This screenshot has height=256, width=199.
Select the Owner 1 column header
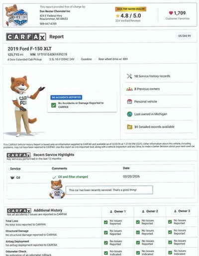click(x=118, y=212)
